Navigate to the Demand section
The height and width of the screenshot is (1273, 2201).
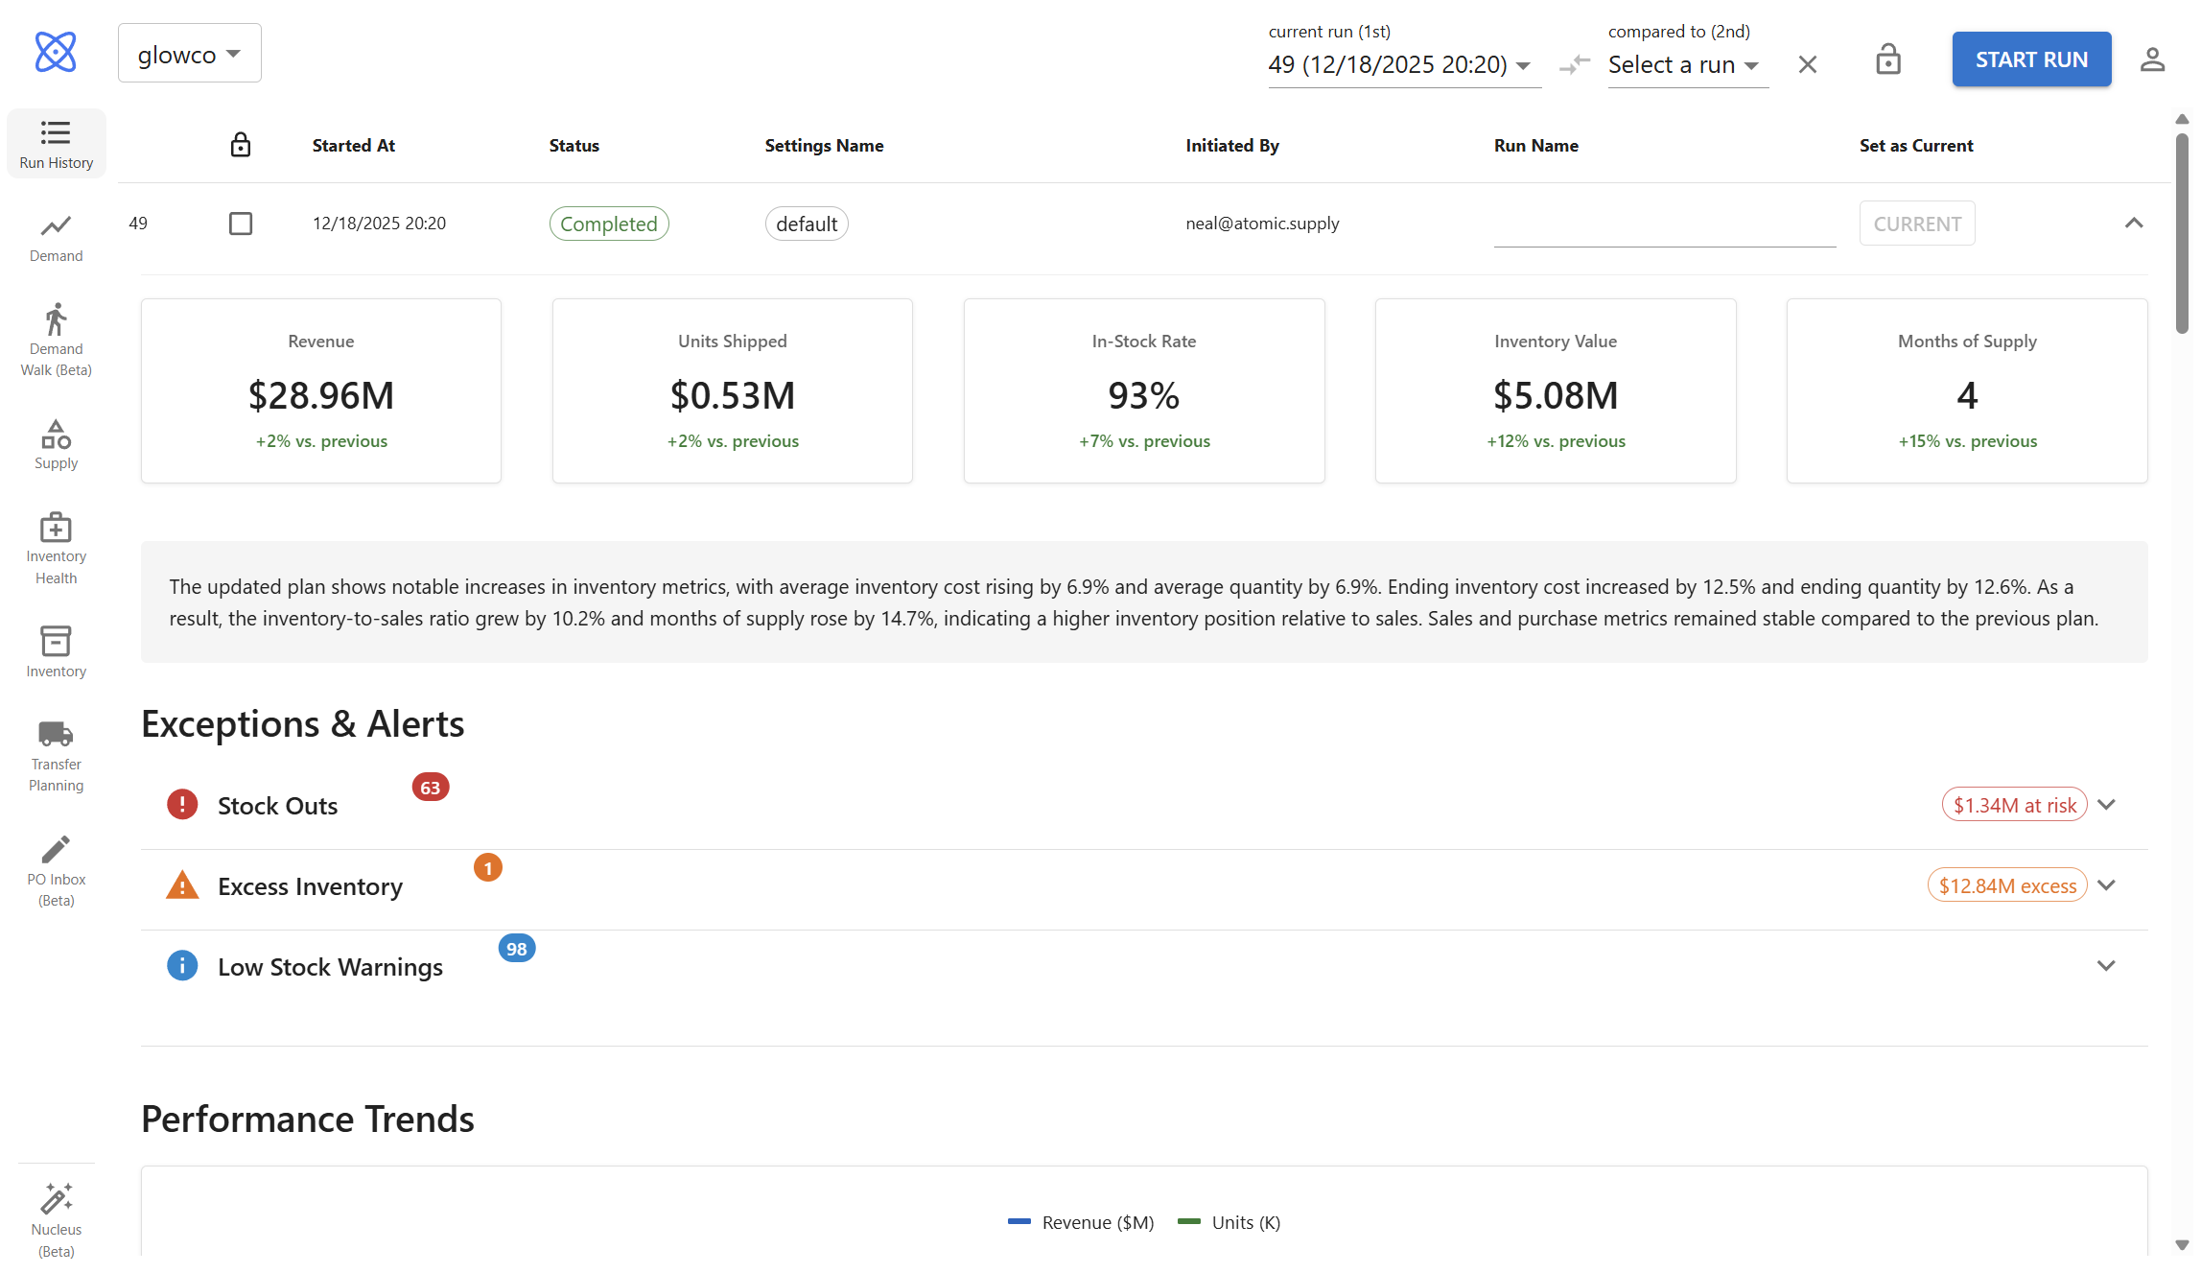pyautogui.click(x=56, y=235)
